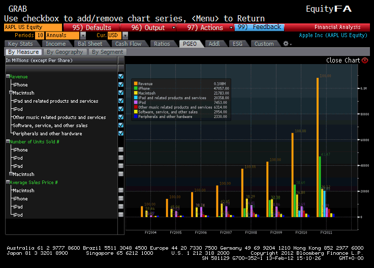
Task: Open the 96) Output dropdown menu
Action: pos(174,27)
